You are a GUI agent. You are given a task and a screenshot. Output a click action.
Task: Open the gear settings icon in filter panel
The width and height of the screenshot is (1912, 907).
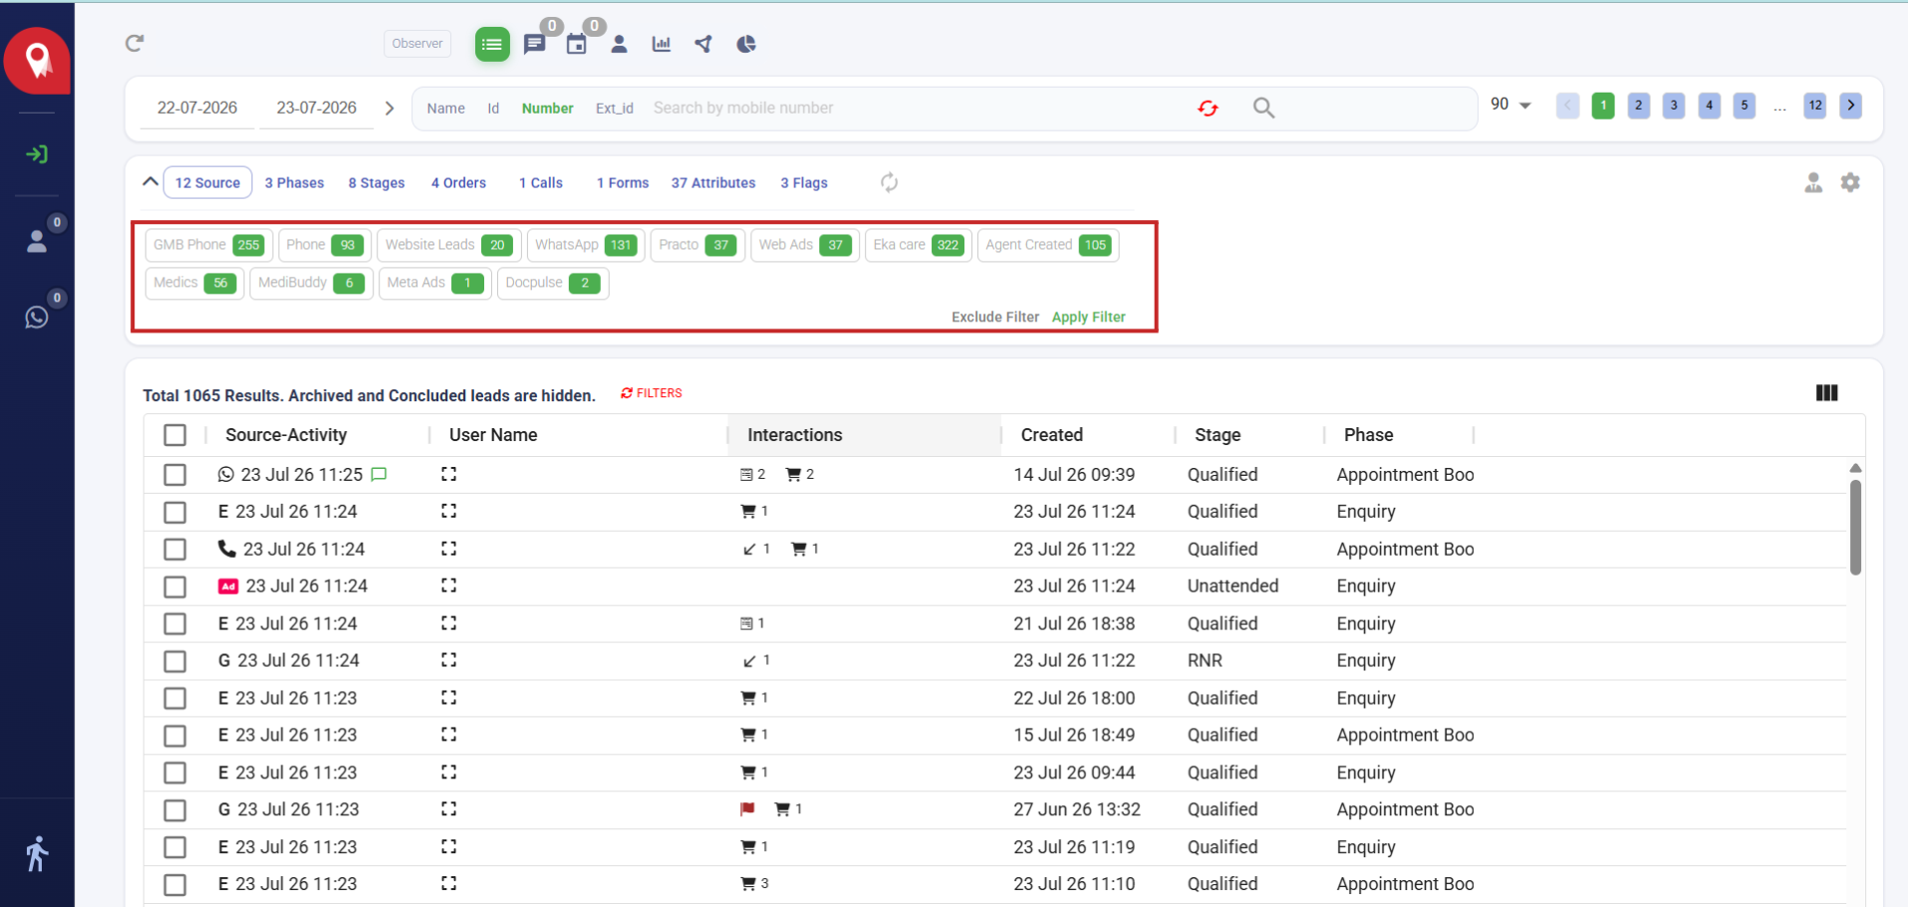tap(1850, 182)
